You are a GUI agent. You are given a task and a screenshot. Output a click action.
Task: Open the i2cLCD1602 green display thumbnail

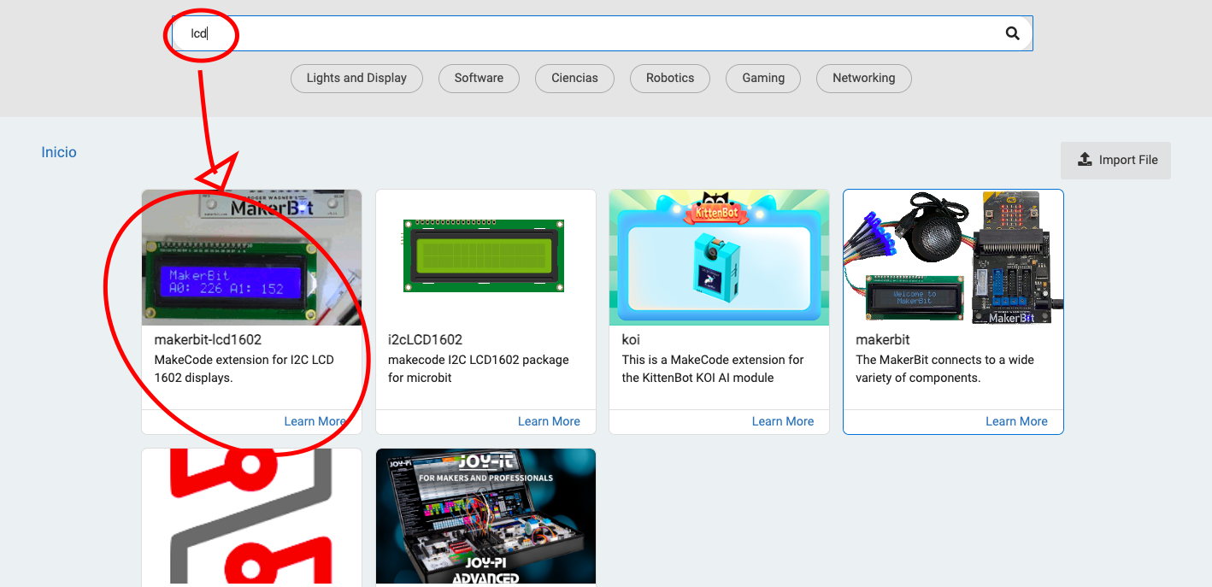click(x=485, y=257)
